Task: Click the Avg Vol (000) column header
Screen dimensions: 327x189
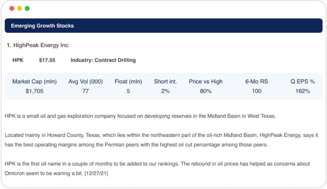Action: [x=86, y=82]
